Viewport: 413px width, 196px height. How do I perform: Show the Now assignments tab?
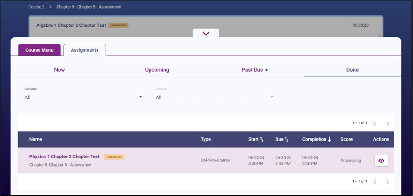59,70
